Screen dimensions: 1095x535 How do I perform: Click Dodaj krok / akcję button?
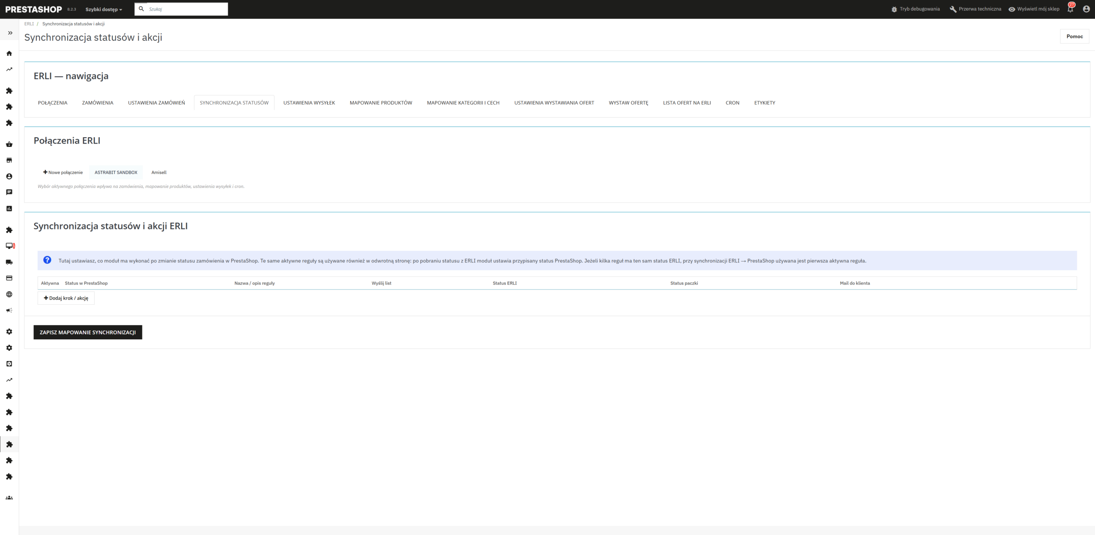(66, 298)
